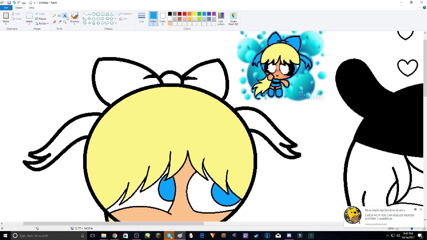This screenshot has width=427, height=240.
Task: Adjust the zoom slider in status bar
Action: 412,228
